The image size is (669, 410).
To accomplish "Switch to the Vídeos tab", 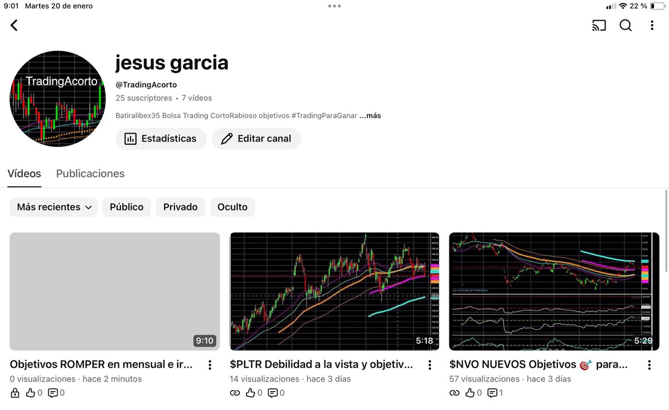I will click(24, 173).
